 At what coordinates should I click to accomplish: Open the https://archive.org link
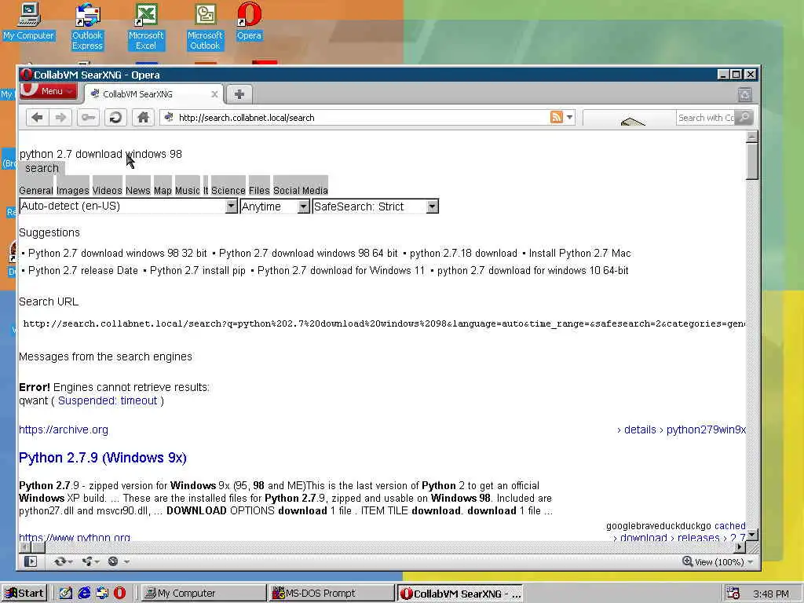click(64, 429)
